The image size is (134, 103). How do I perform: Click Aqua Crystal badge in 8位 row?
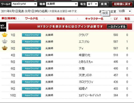31,82
